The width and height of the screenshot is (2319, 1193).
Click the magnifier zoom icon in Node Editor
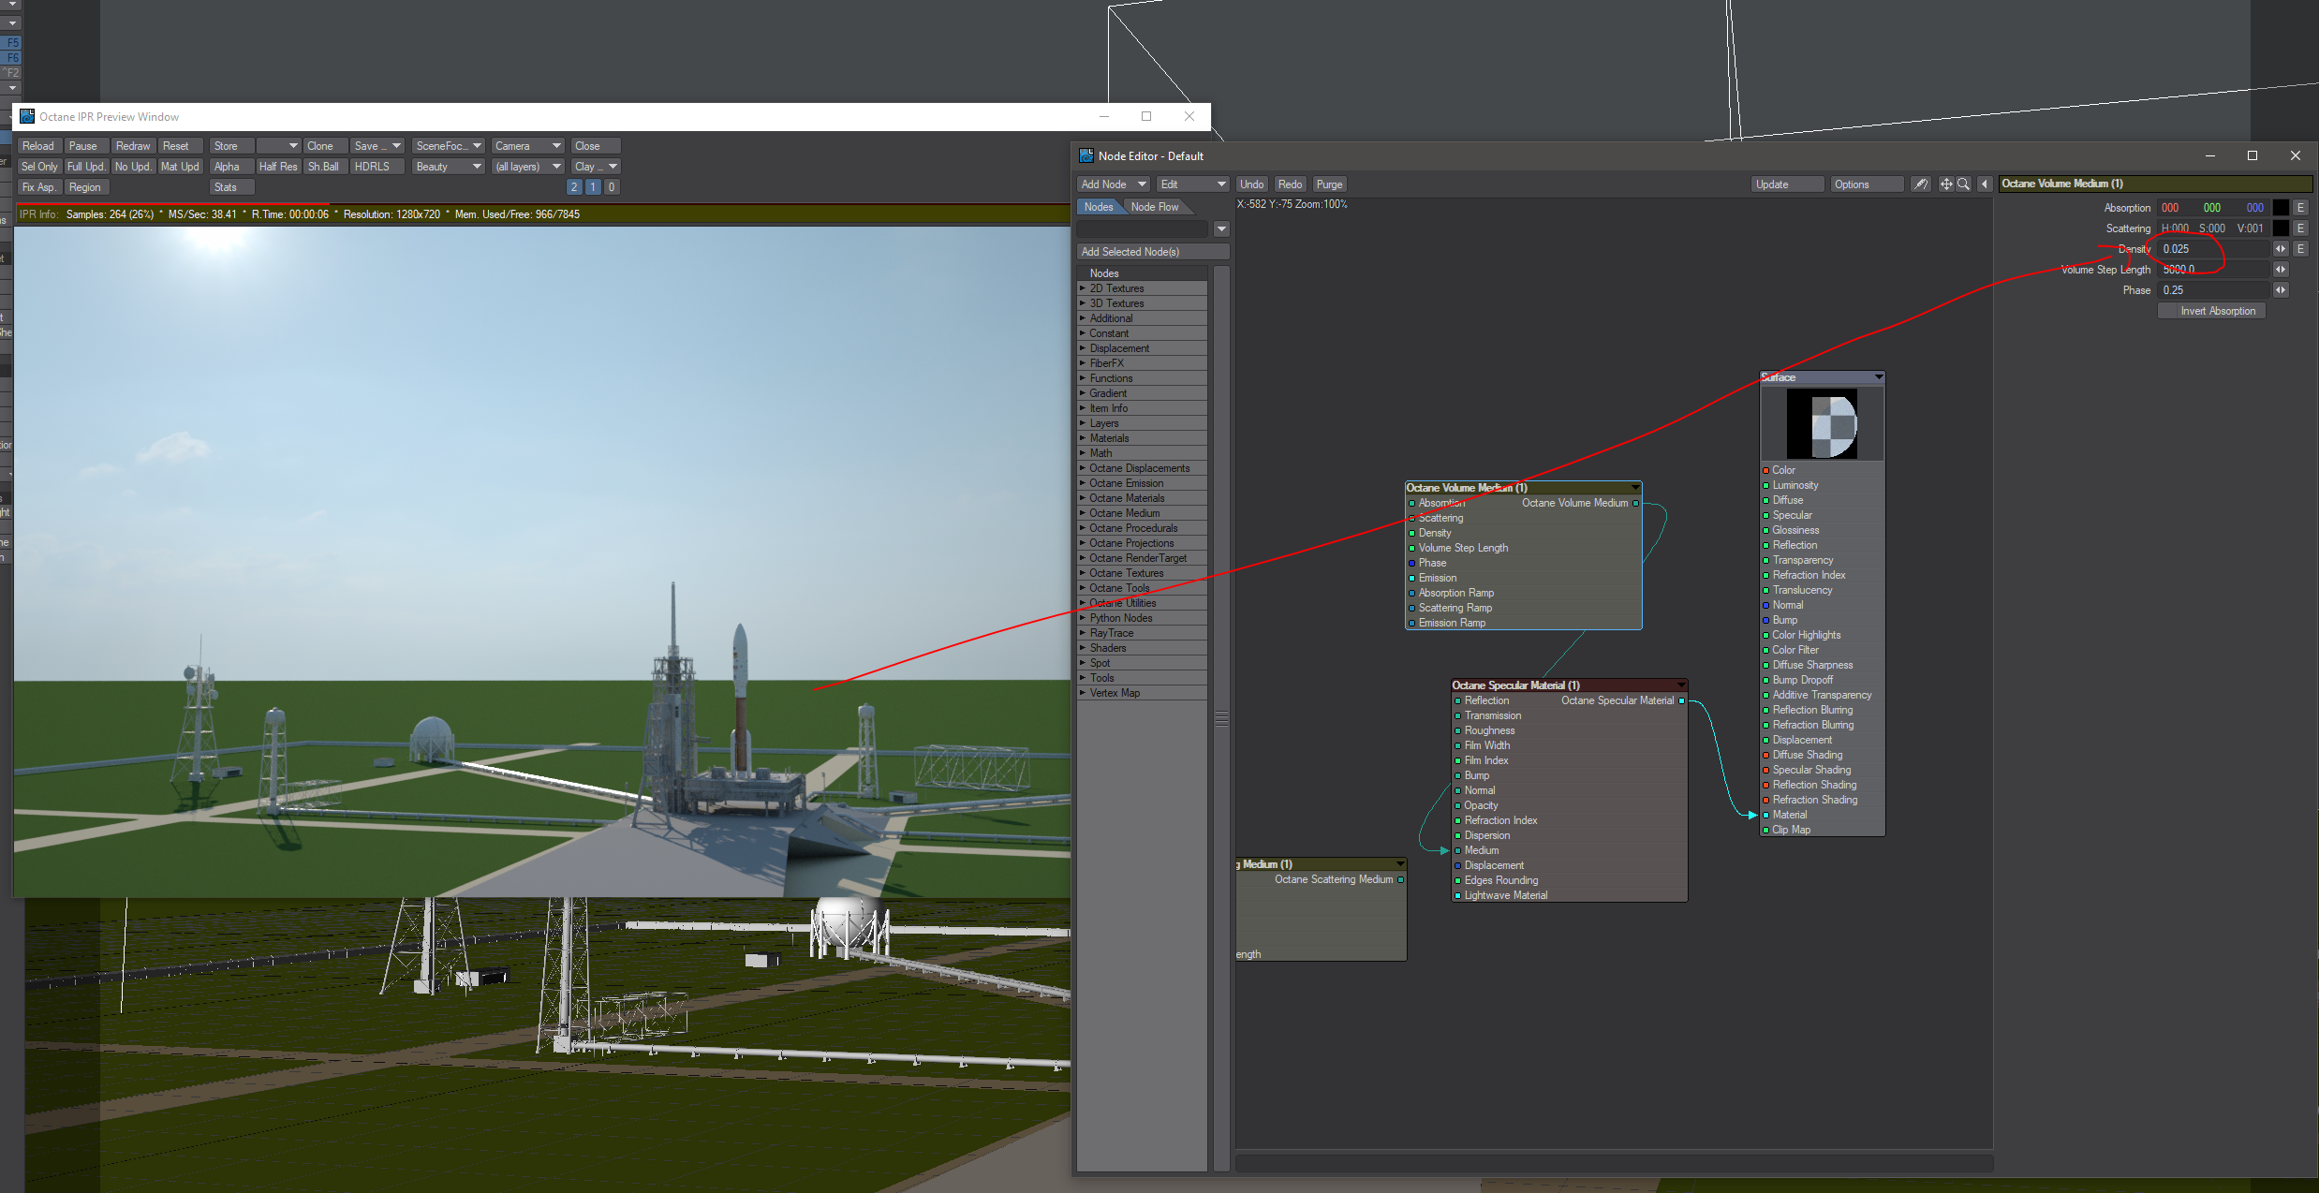coord(1964,184)
